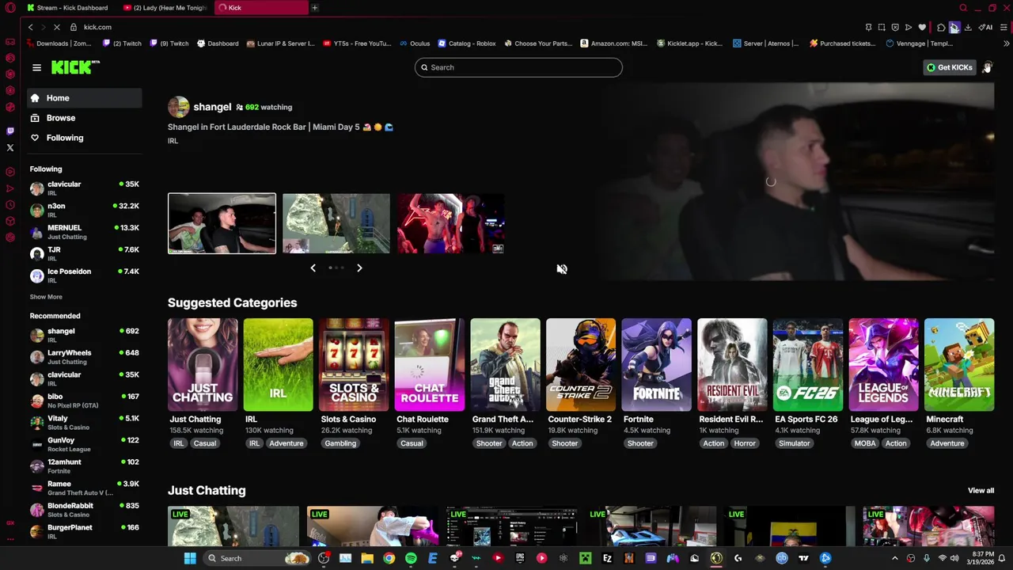
Task: Click the Kick logo
Action: [75, 67]
